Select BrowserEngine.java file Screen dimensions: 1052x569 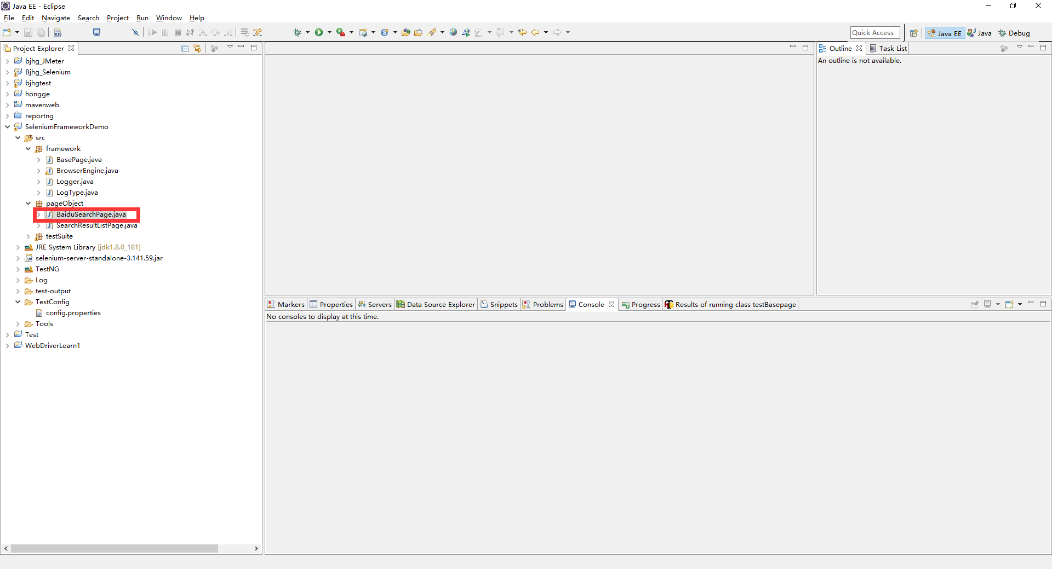pos(87,171)
